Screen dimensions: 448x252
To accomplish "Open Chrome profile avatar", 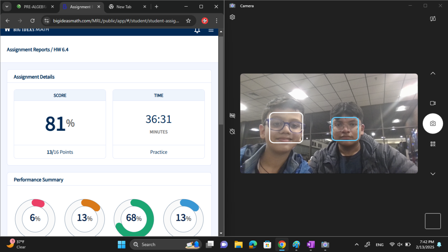I will pyautogui.click(x=205, y=21).
